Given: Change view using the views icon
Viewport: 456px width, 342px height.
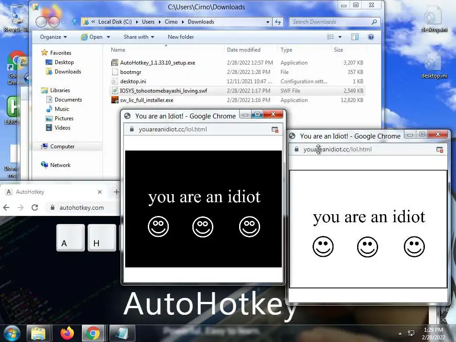Looking at the screenshot, I should 330,37.
